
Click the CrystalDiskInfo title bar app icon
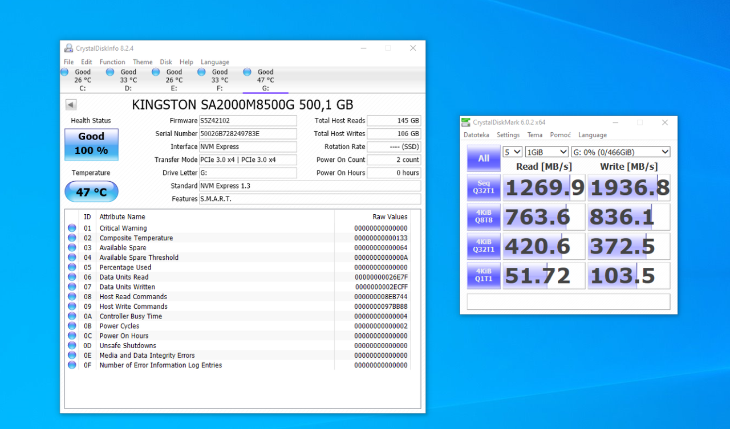point(68,48)
